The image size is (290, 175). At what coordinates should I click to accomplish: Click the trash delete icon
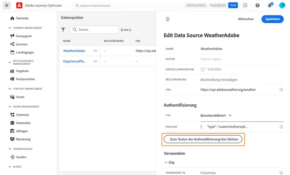[x=167, y=19]
